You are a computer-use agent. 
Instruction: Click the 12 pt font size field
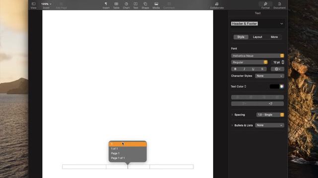tap(276, 62)
